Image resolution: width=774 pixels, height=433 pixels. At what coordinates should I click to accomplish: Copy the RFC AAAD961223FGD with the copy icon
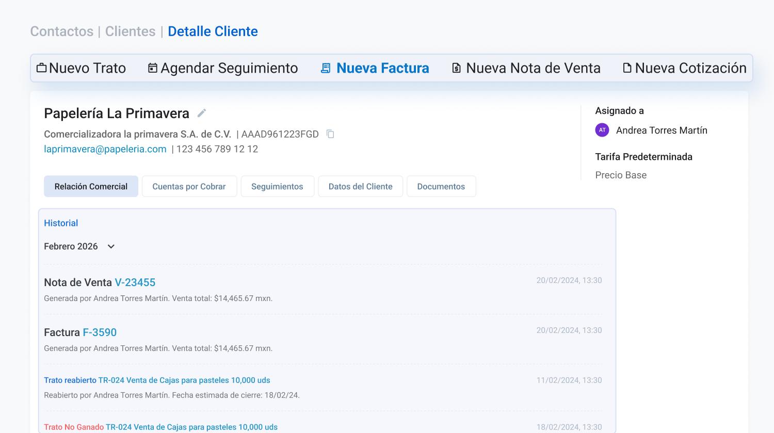click(x=330, y=134)
